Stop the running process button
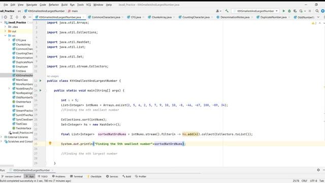 tap(310, 11)
